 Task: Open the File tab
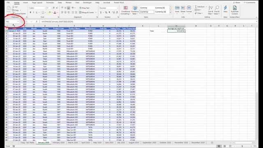pyautogui.click(x=8, y=2)
